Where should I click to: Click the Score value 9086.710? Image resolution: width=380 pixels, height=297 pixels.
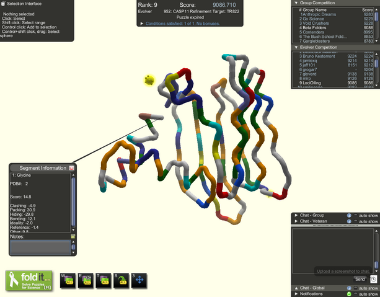224,5
